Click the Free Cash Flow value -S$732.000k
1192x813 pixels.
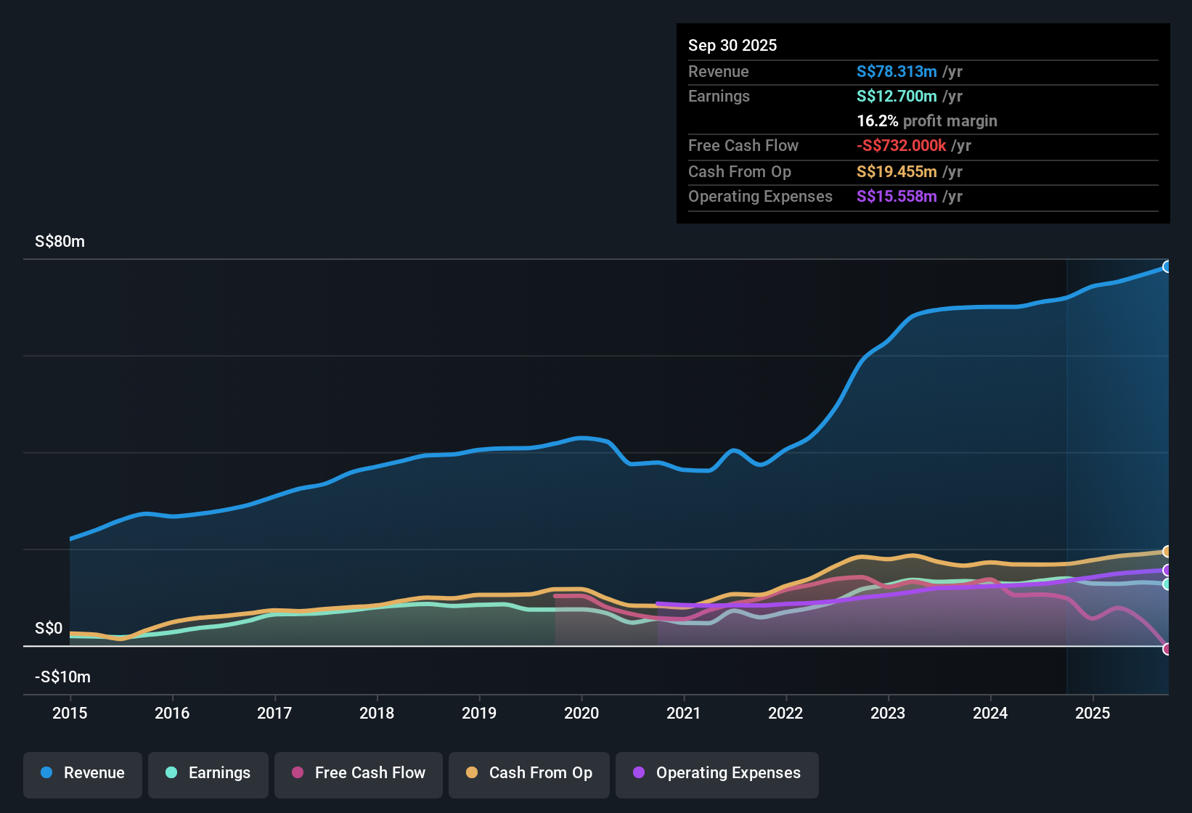pyautogui.click(x=901, y=145)
